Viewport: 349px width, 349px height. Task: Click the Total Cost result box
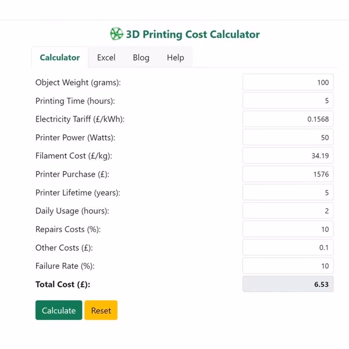pos(287,284)
